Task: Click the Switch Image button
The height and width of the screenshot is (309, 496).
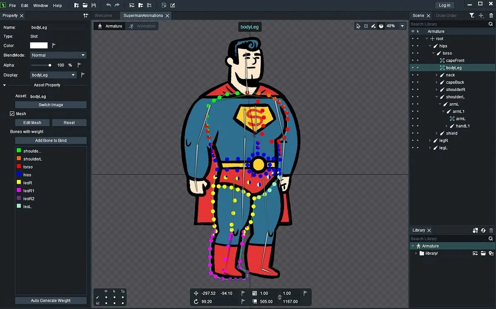Action: point(51,105)
